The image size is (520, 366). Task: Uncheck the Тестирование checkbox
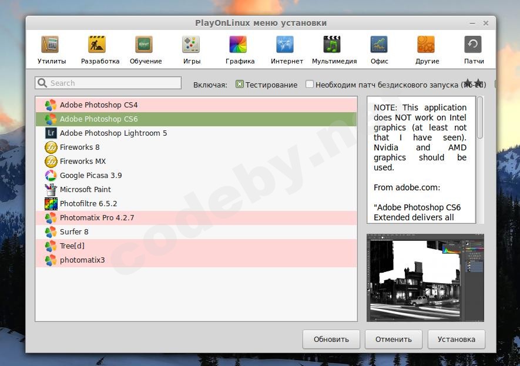[239, 84]
